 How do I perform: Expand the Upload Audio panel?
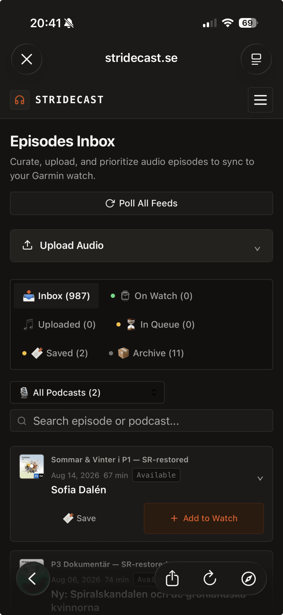point(141,246)
